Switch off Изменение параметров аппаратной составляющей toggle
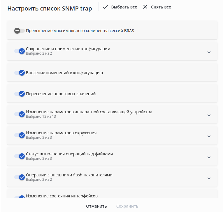This screenshot has width=223, height=212. click(x=20, y=114)
